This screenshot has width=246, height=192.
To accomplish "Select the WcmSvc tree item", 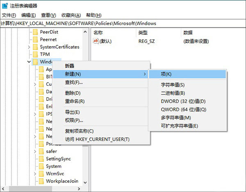I will (54, 173).
